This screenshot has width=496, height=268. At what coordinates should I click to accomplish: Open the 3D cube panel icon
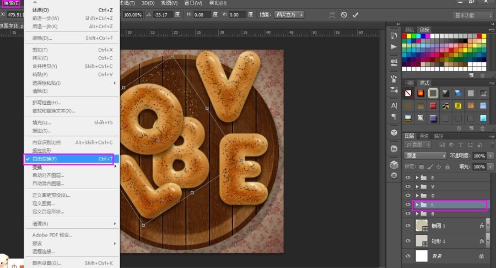394,132
